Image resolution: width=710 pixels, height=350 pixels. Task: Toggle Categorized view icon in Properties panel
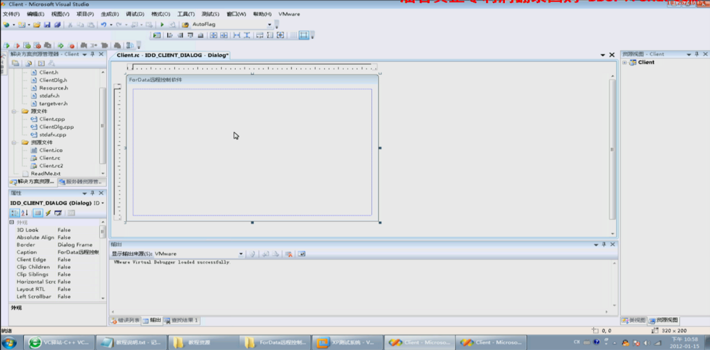click(15, 213)
